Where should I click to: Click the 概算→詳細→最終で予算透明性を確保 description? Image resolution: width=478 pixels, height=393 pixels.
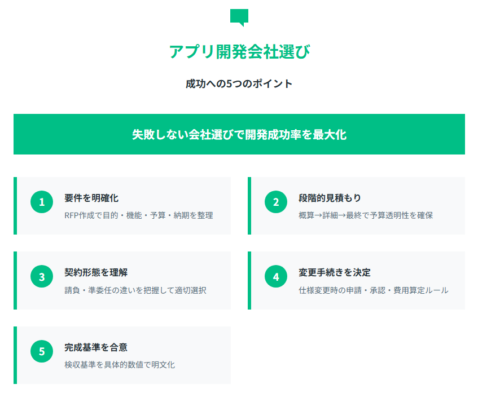(x=366, y=215)
